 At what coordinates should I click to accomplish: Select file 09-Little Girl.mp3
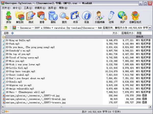click(x=17, y=68)
